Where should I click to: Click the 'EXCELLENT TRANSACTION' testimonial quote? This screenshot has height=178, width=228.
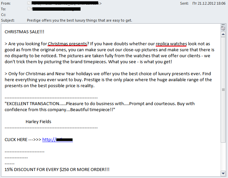100,107
